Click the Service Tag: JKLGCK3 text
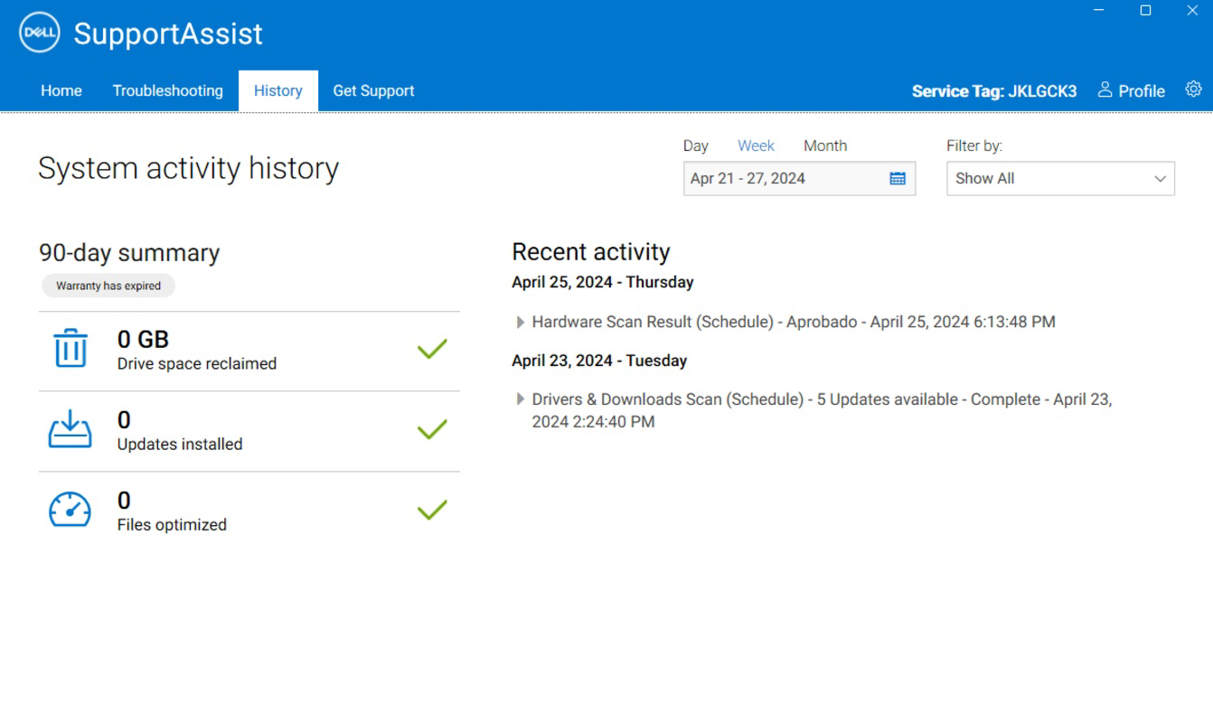This screenshot has height=723, width=1213. coord(994,91)
